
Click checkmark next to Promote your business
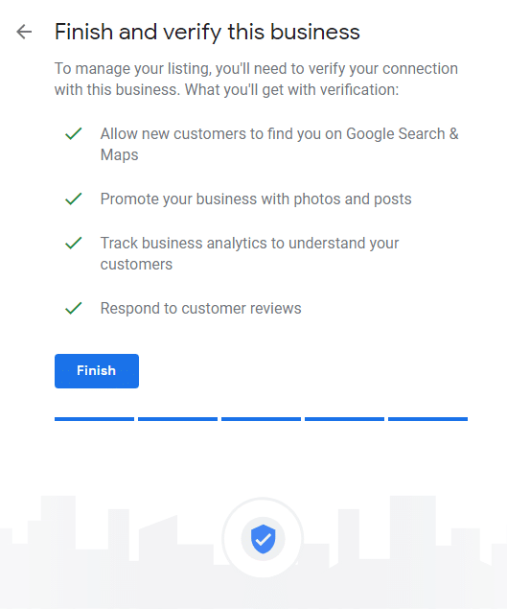[x=74, y=199]
